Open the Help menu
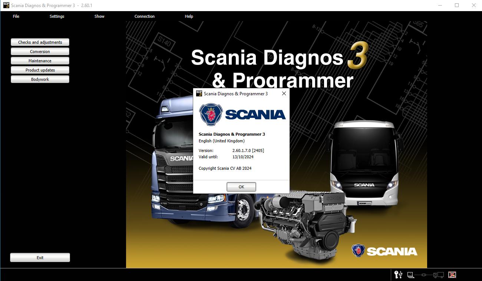This screenshot has width=482, height=281. (x=189, y=16)
